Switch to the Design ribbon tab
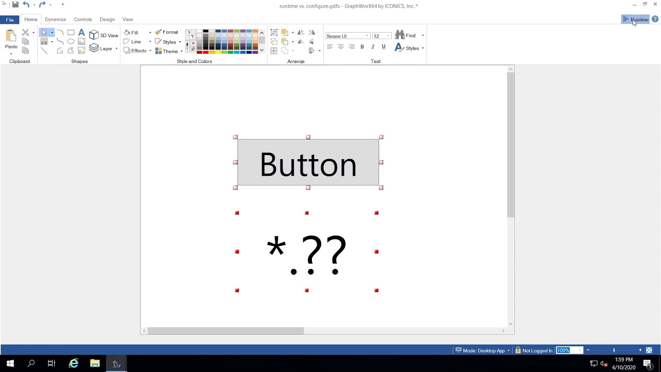This screenshot has height=372, width=661. click(107, 19)
